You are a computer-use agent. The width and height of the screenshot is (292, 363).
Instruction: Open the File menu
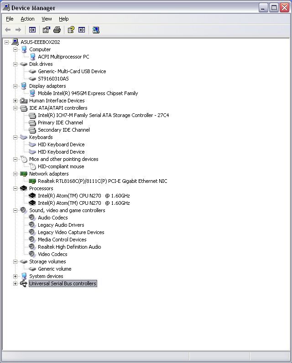click(10, 19)
